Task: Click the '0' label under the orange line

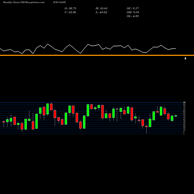Action: coord(185,59)
